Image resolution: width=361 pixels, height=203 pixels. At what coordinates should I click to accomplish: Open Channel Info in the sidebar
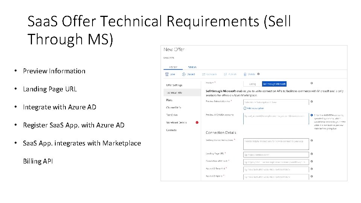point(173,108)
